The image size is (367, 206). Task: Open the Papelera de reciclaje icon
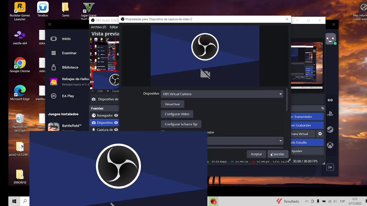tap(20, 122)
